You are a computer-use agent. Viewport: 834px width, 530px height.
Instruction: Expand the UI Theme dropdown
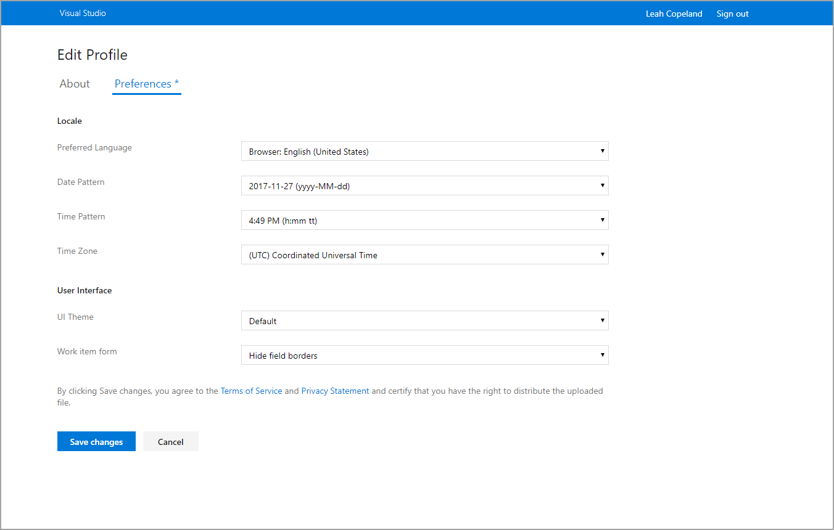[x=424, y=320]
